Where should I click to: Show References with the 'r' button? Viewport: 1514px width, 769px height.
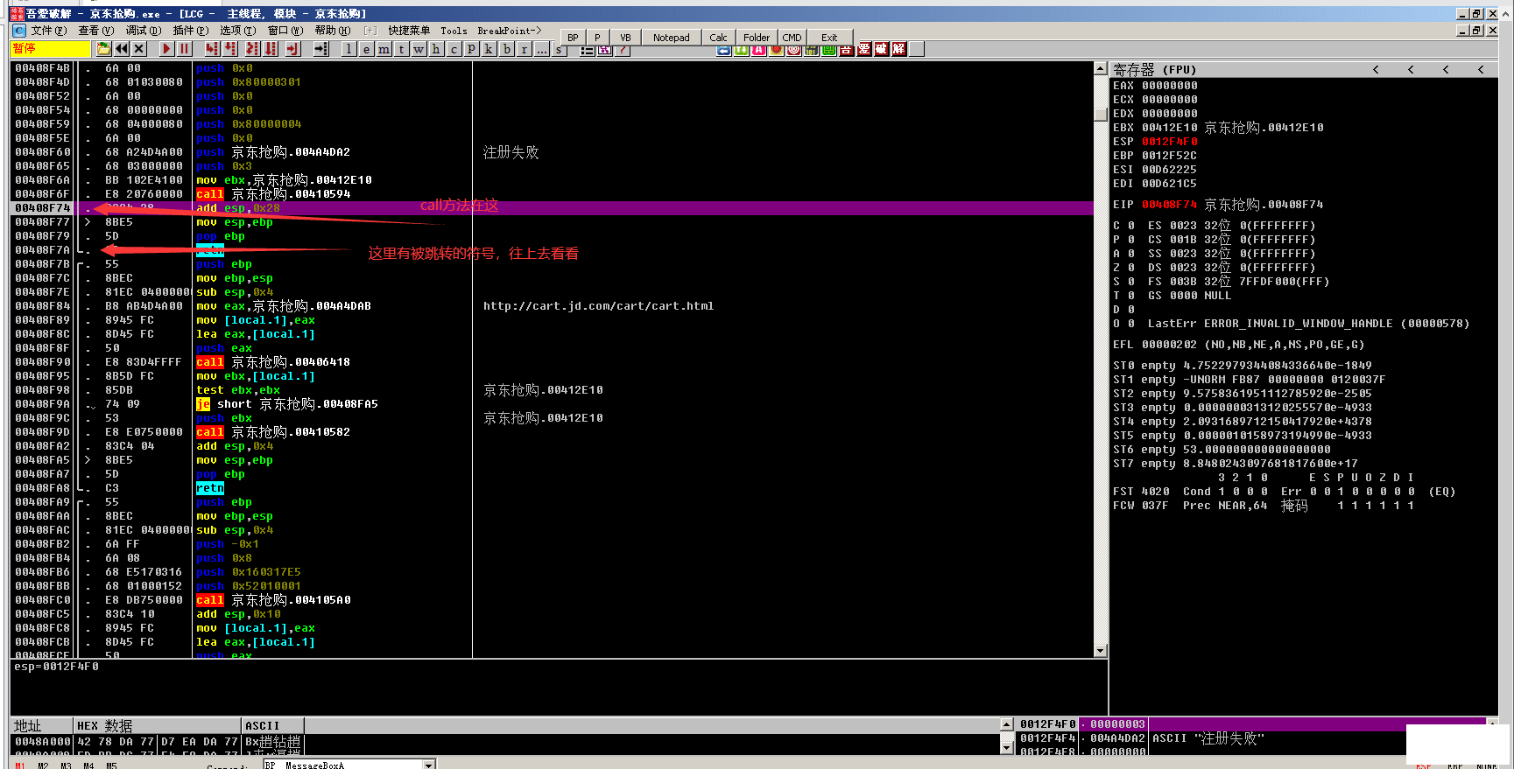click(524, 49)
